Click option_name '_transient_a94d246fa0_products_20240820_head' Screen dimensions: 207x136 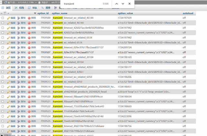tap(79, 92)
